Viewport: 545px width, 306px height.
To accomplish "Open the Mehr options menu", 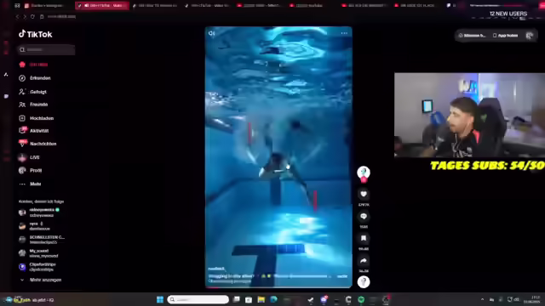I will click(31, 184).
